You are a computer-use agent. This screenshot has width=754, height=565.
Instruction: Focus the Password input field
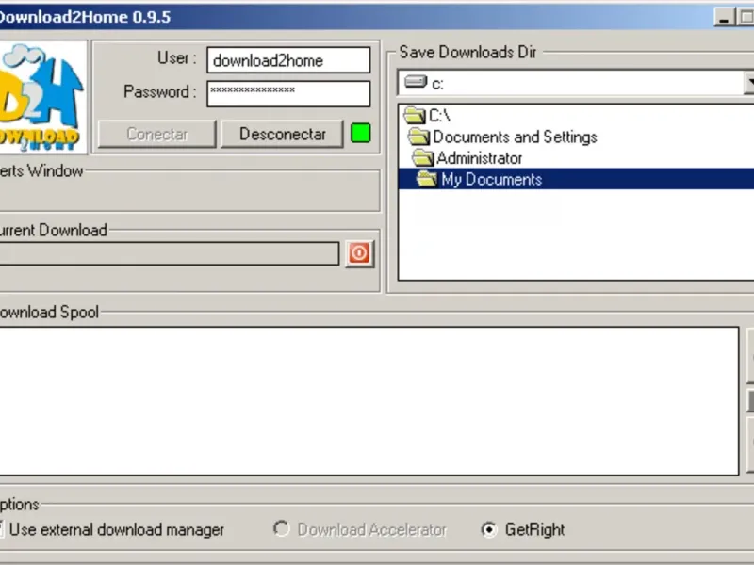tap(288, 93)
